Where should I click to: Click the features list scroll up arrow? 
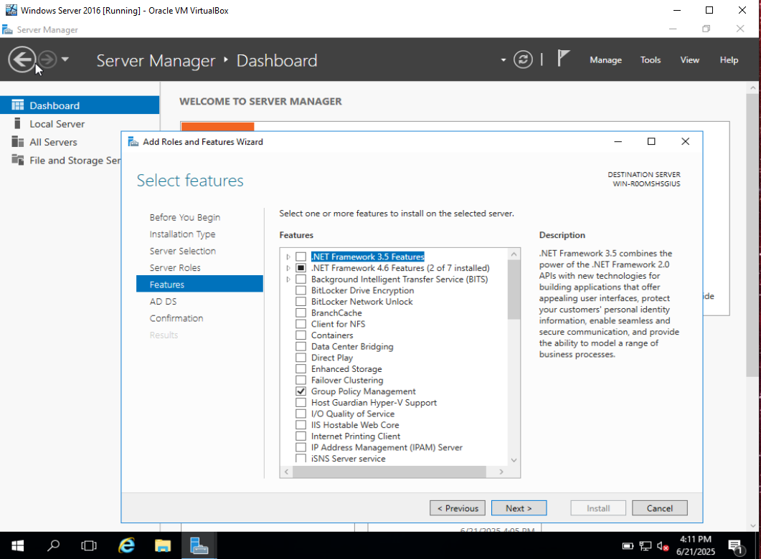(514, 254)
